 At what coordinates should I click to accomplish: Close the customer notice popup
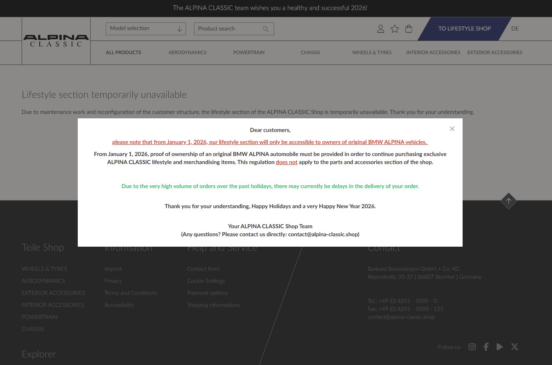click(452, 129)
